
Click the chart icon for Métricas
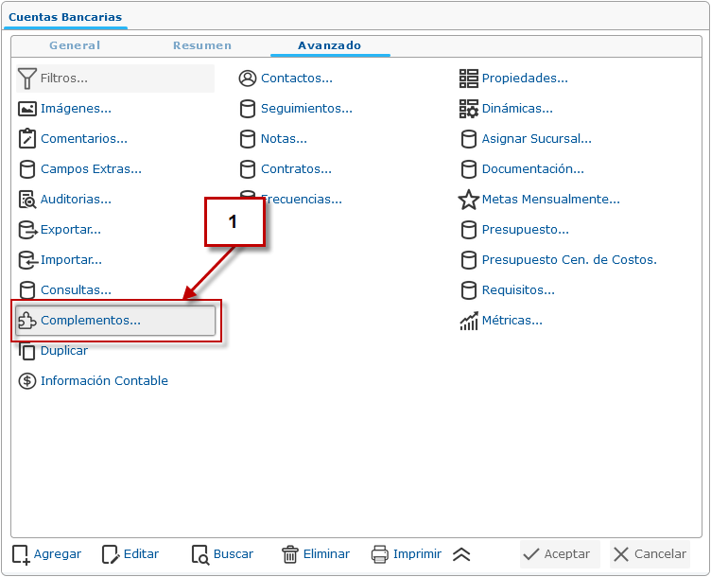(469, 321)
